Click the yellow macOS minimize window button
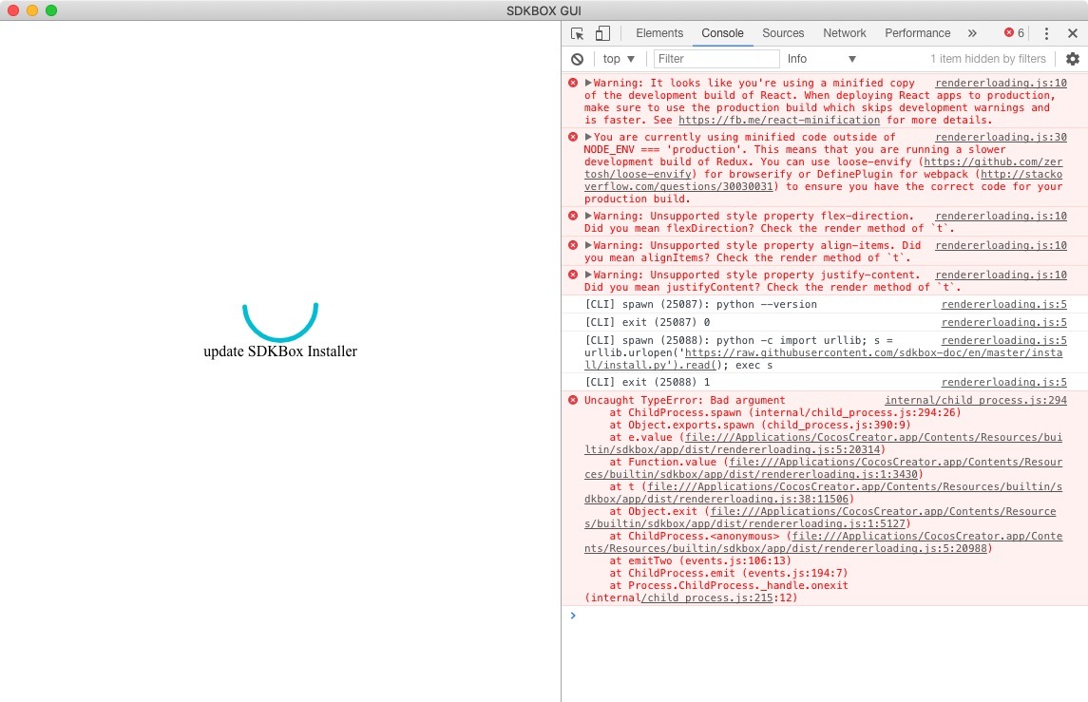 tap(32, 10)
